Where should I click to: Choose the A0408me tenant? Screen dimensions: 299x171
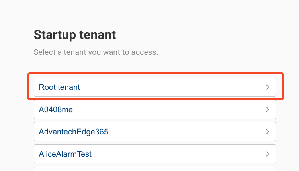[154, 109]
